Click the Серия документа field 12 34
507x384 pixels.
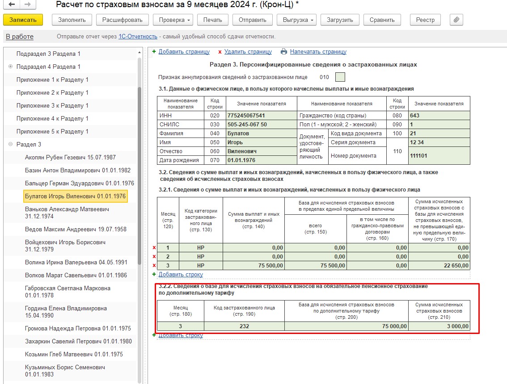pyautogui.click(x=439, y=142)
